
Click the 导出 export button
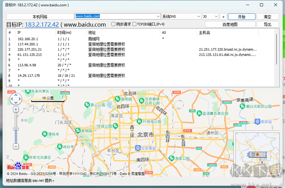point(267,24)
